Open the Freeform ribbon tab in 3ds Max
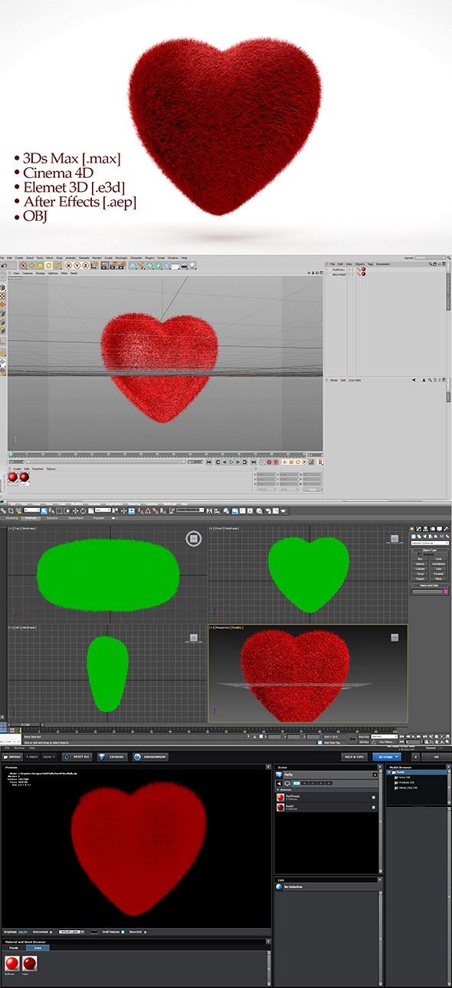This screenshot has width=452, height=988. click(31, 519)
